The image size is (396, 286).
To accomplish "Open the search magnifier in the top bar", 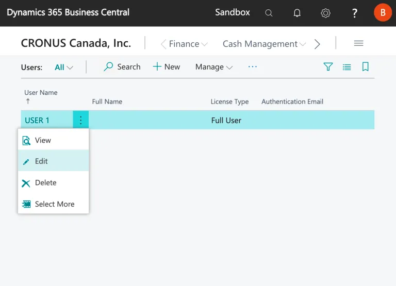I will coord(269,13).
